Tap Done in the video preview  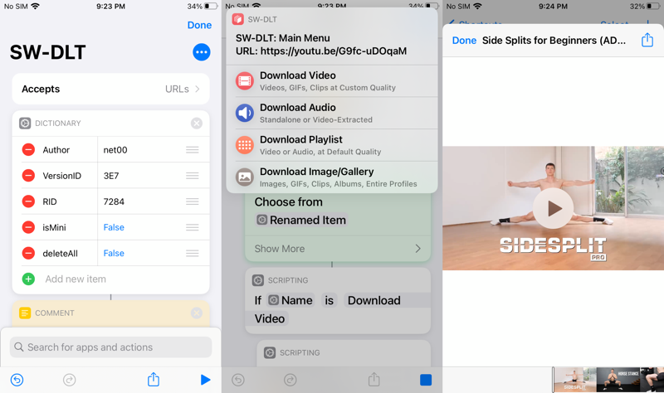464,41
